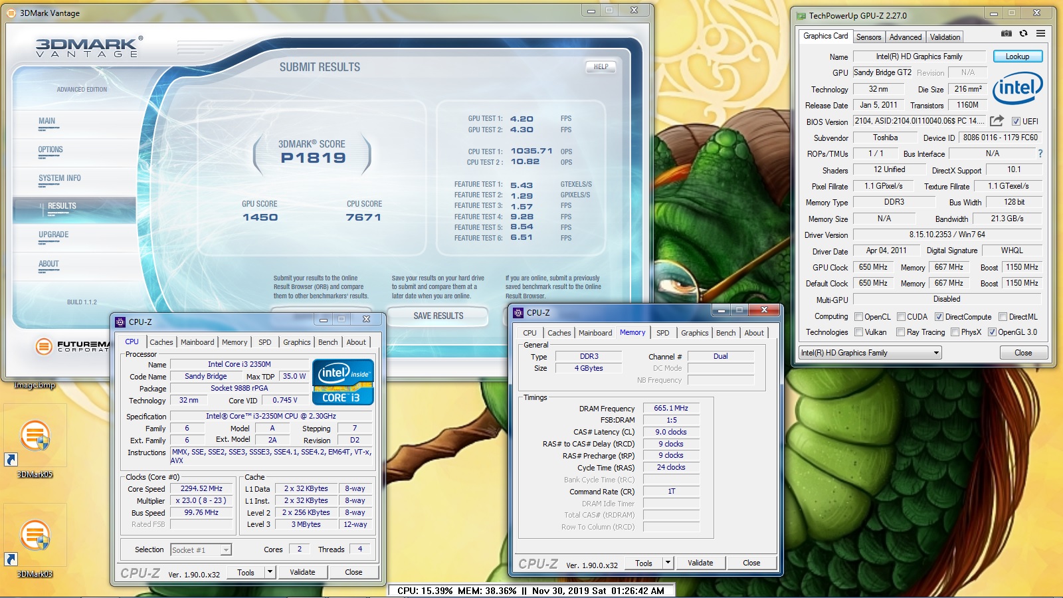Image resolution: width=1063 pixels, height=598 pixels.
Task: Click the Lookup button in GPU-Z
Action: [x=1017, y=56]
